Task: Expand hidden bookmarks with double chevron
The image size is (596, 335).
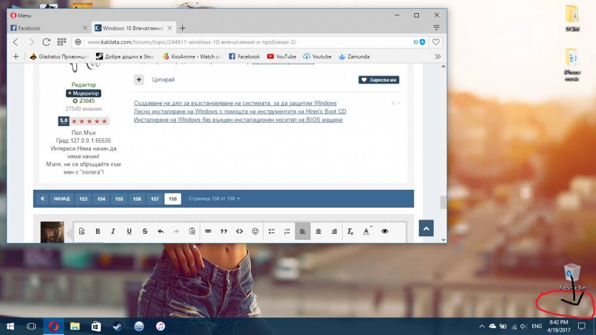Action: coord(437,57)
